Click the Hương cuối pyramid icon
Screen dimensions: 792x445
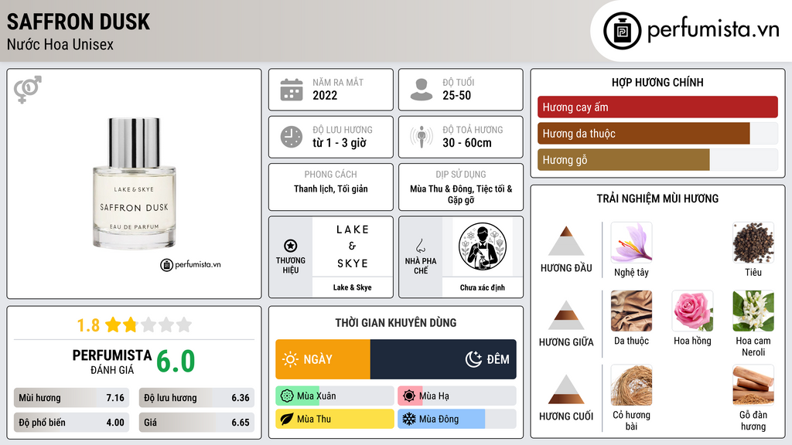point(566,389)
